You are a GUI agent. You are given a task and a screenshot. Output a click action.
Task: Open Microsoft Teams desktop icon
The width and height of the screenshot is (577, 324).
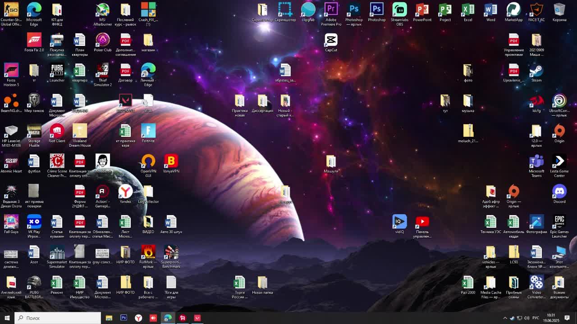coord(536,166)
